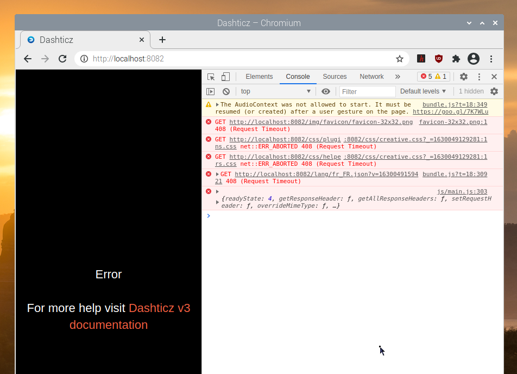Screen dimensions: 517x374
Task: Open a new tab with the plus button
Action: [162, 40]
